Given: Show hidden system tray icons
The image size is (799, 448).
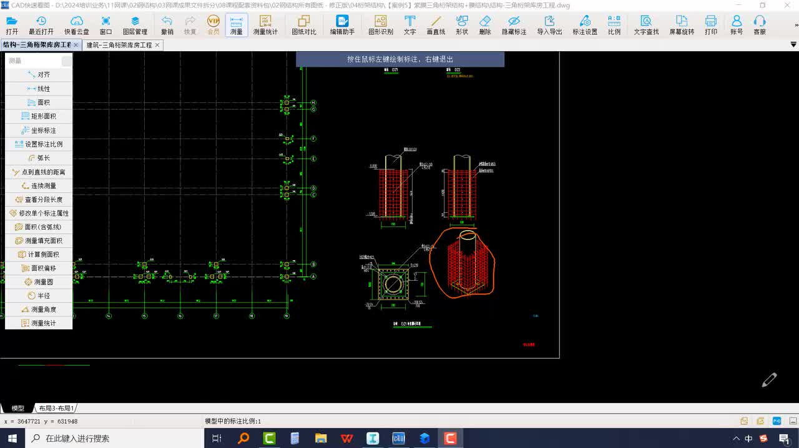Looking at the screenshot, I should pos(736,439).
